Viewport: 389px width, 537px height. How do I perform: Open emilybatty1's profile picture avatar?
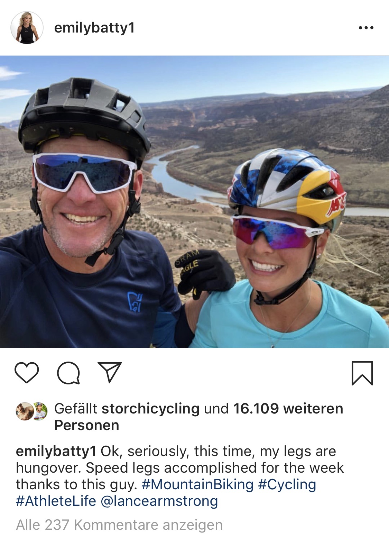click(x=27, y=28)
